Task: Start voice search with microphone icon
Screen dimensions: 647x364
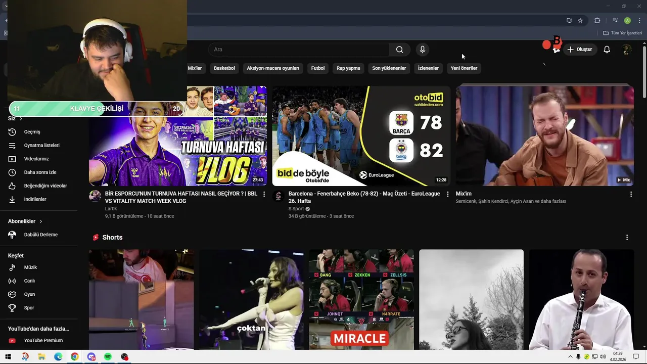Action: point(423,50)
